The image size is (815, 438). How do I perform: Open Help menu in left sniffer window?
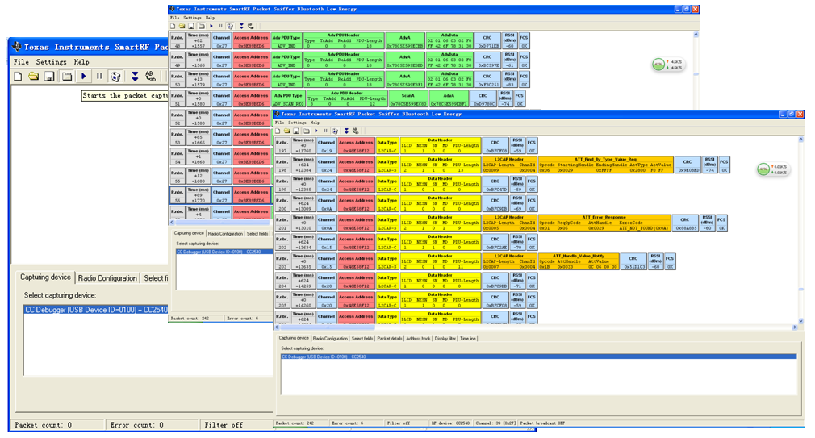81,62
